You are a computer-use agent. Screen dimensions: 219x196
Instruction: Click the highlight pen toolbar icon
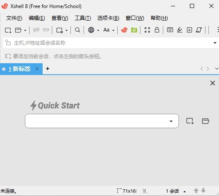180,30
